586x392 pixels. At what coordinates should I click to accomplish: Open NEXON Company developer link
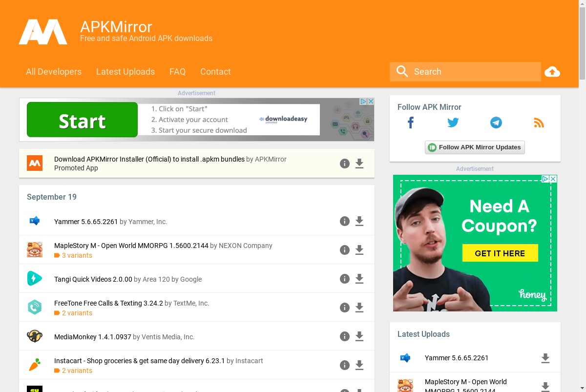pos(246,246)
